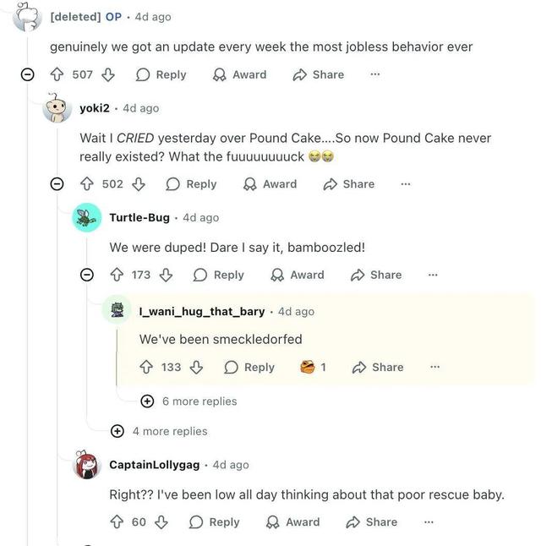Upvote CaptainLollygag's comment with 60 votes
This screenshot has height=546, width=541.
click(x=117, y=522)
